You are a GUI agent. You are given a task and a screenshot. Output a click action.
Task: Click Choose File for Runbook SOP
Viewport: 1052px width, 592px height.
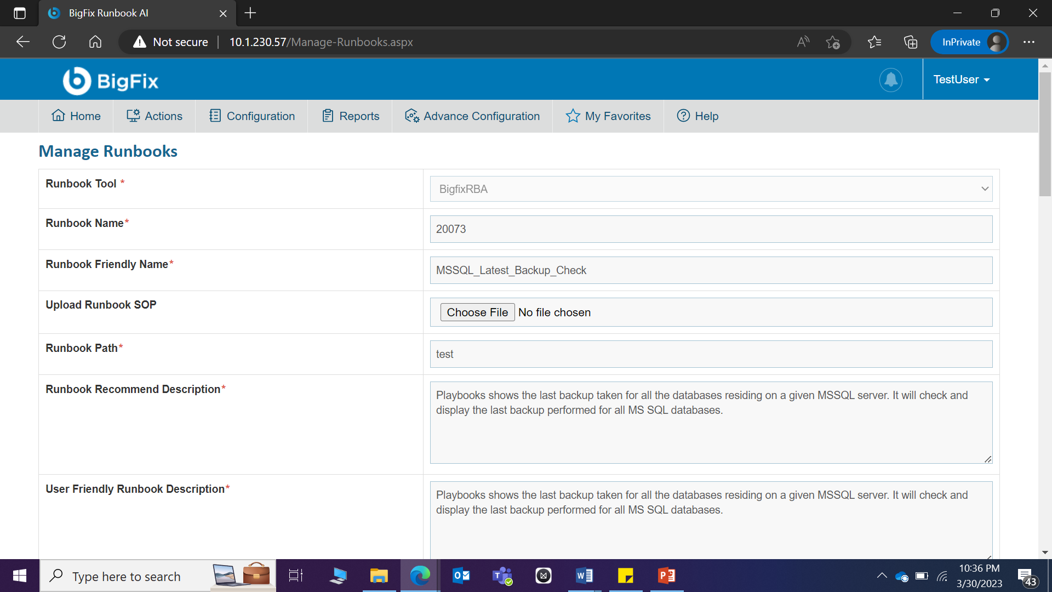(x=477, y=312)
